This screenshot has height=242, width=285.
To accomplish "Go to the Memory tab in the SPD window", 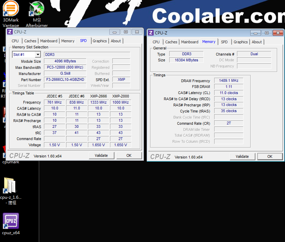I will [x=68, y=41].
